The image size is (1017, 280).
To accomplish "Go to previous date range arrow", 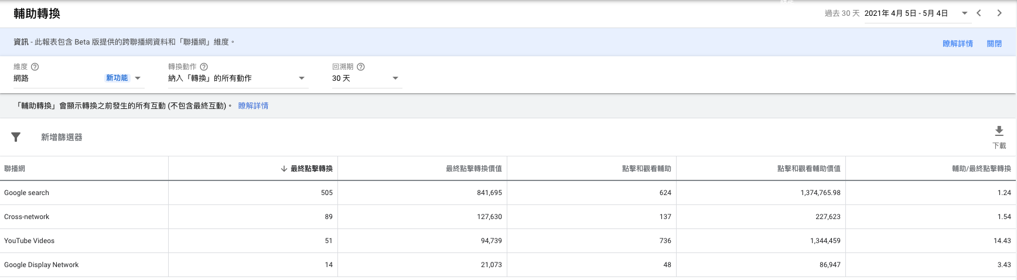I will click(979, 13).
